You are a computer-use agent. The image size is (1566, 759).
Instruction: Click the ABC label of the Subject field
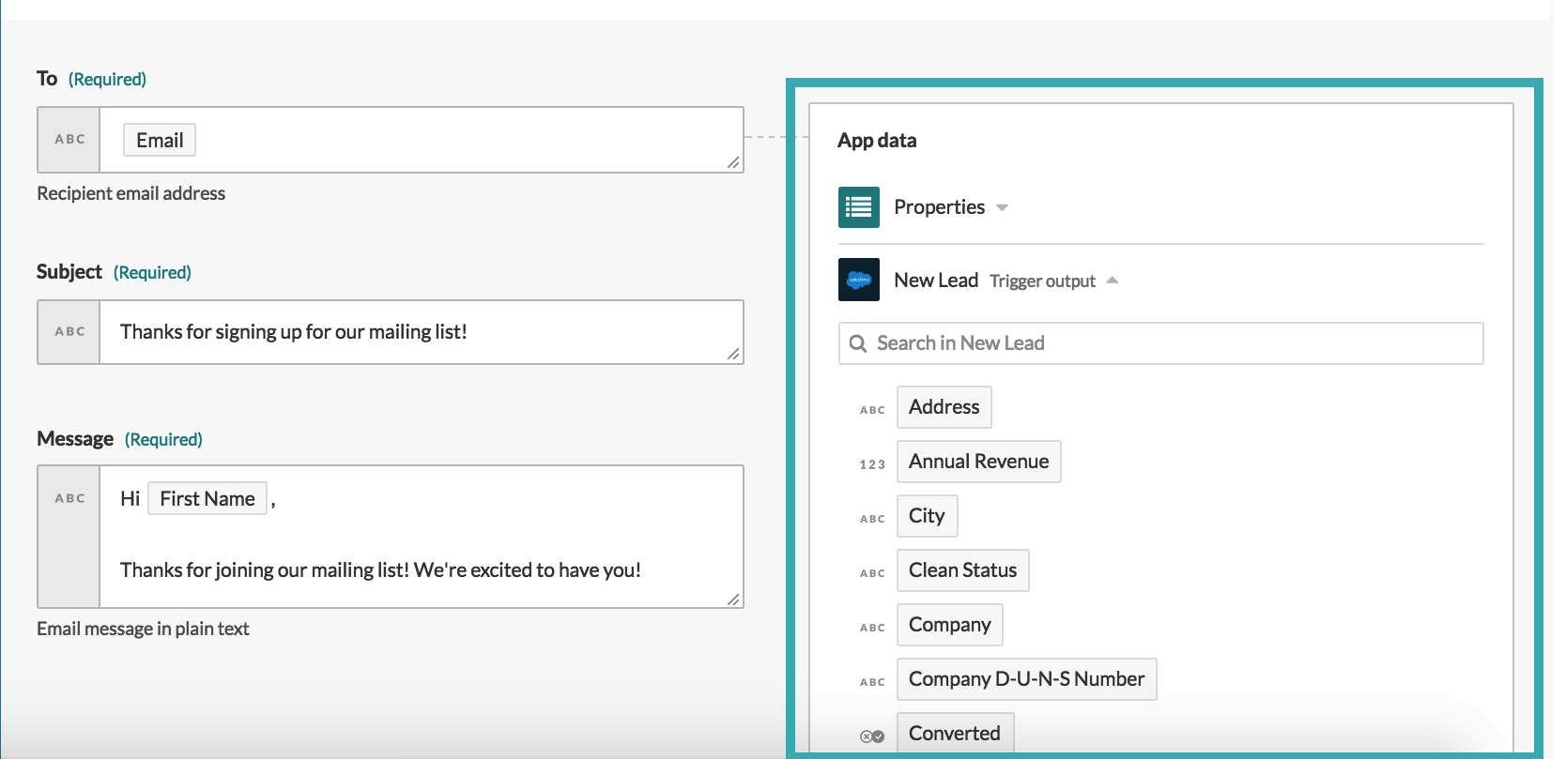tap(69, 332)
